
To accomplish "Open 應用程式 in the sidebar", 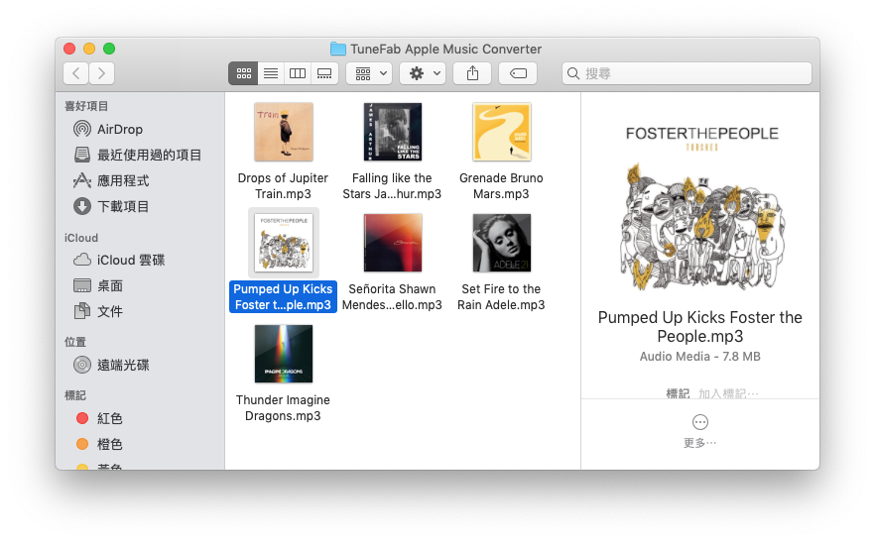I will (x=111, y=180).
